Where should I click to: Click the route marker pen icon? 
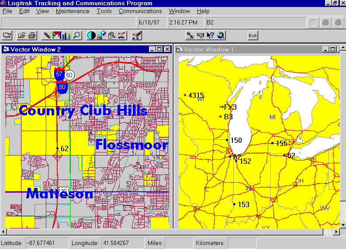[137, 35]
